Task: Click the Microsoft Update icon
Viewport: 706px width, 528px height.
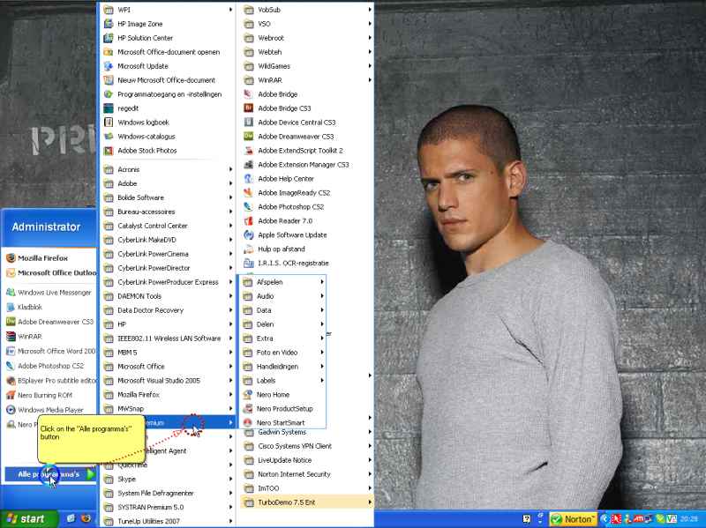Action: (109, 66)
